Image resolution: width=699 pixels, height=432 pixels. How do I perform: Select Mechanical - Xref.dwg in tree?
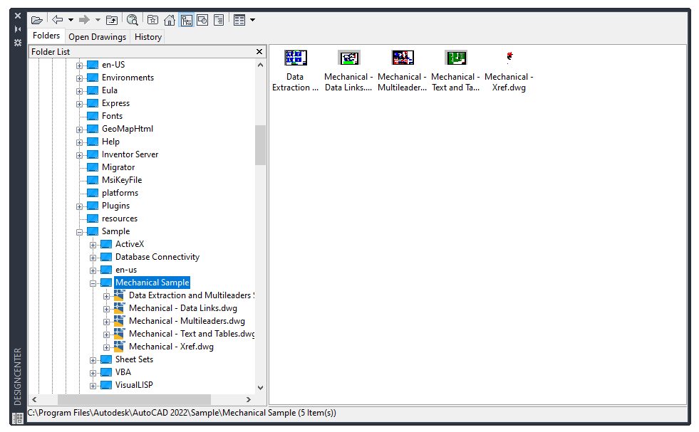171,347
